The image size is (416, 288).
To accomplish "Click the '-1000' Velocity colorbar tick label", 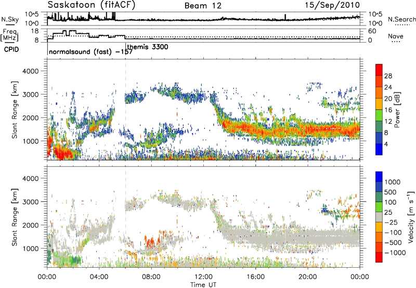I will [395, 253].
